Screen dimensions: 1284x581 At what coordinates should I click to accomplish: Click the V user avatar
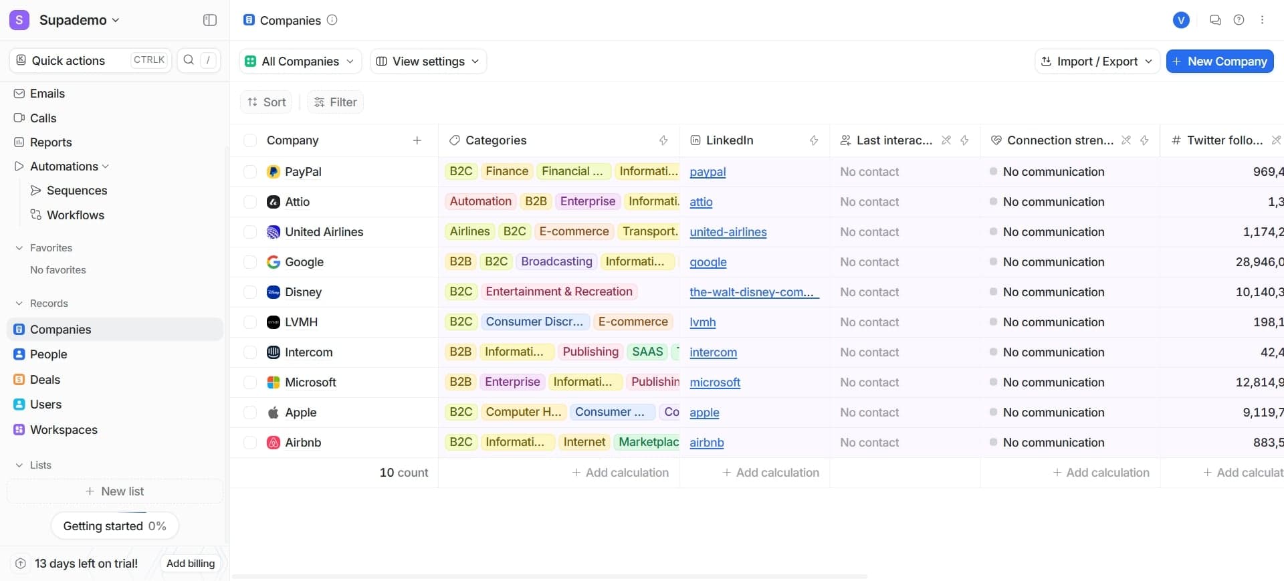pyautogui.click(x=1181, y=20)
